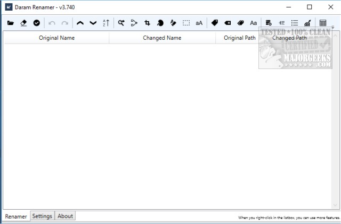Click the Daram Renamer title bar app icon
The height and width of the screenshot is (224, 341).
pyautogui.click(x=9, y=7)
